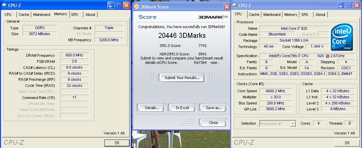The width and height of the screenshot is (362, 148).
Task: Open SPD tab in left CPU-Z window
Action: (x=74, y=15)
